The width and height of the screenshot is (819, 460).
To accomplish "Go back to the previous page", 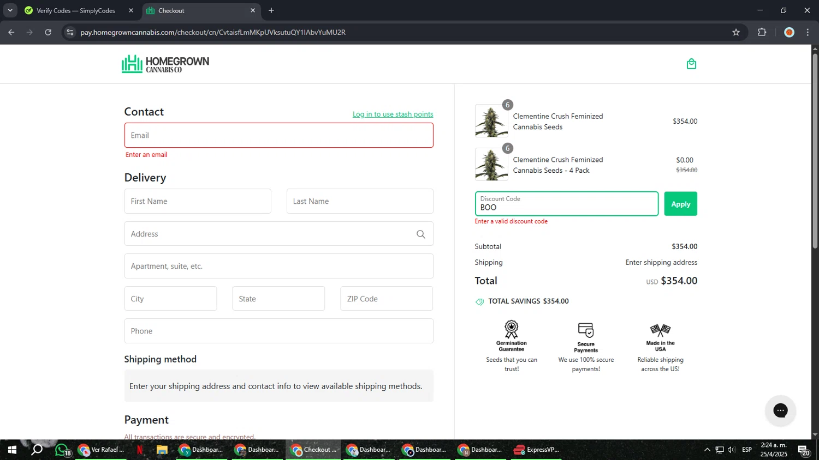I will (x=11, y=32).
